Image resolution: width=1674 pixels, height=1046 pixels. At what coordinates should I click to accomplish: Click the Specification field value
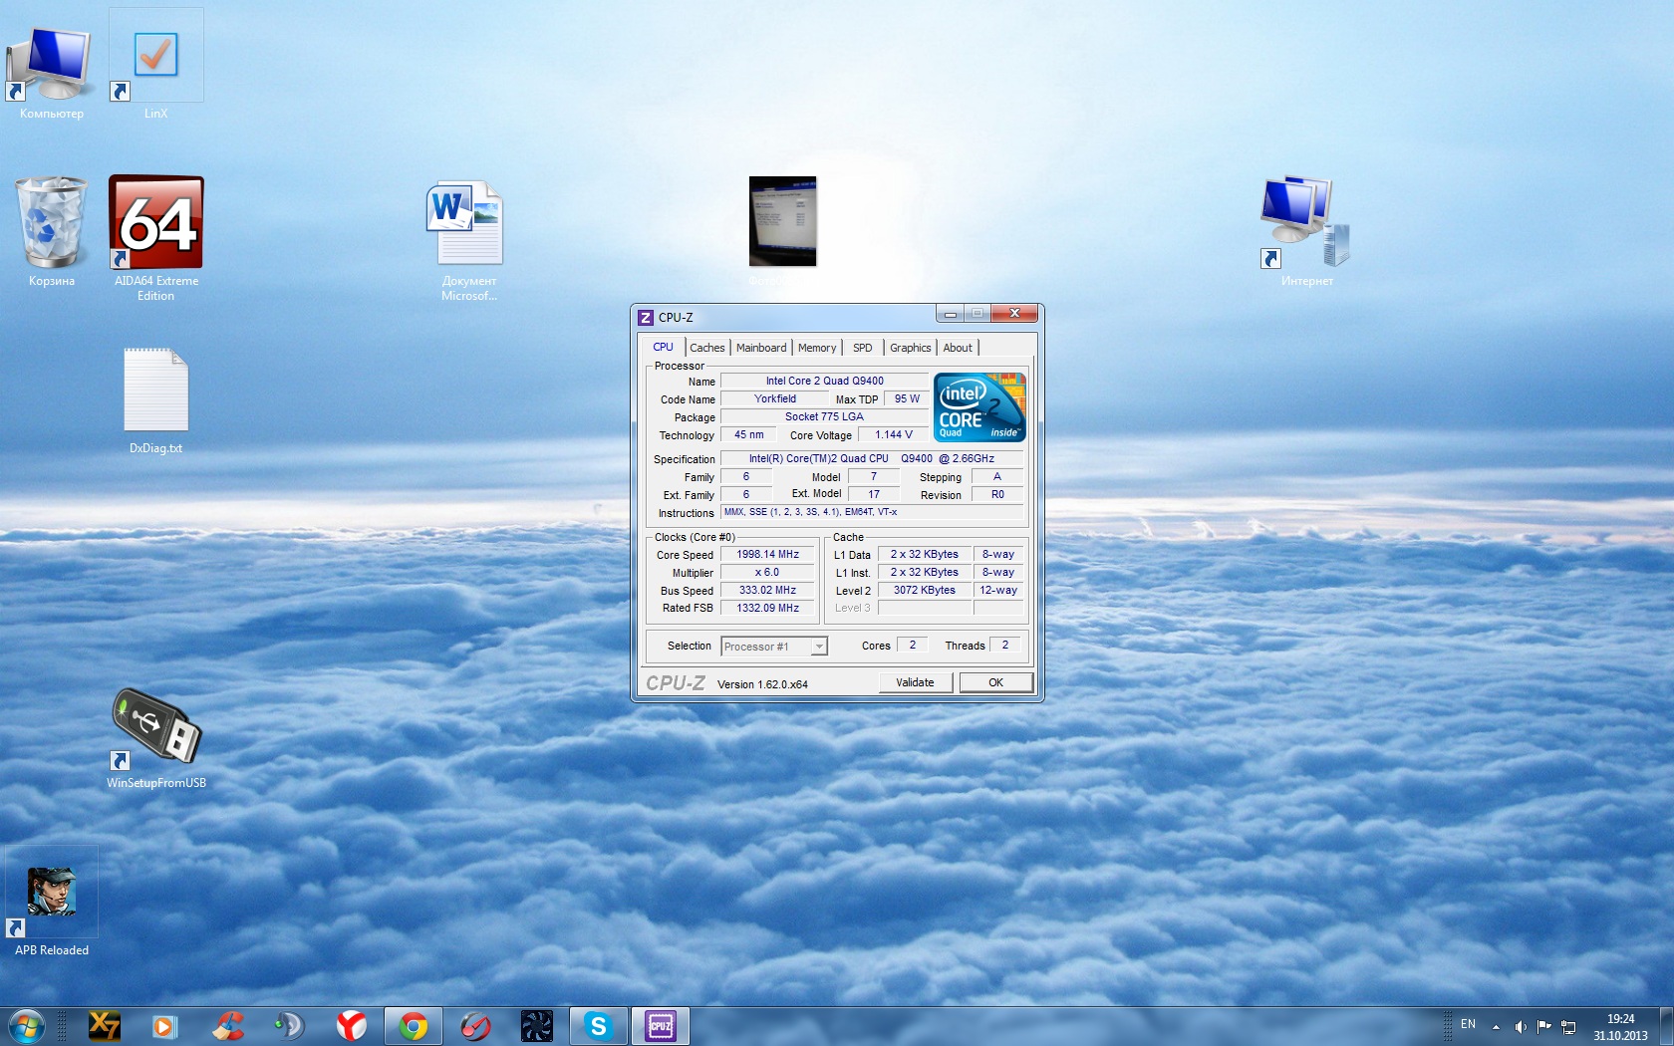click(x=872, y=458)
